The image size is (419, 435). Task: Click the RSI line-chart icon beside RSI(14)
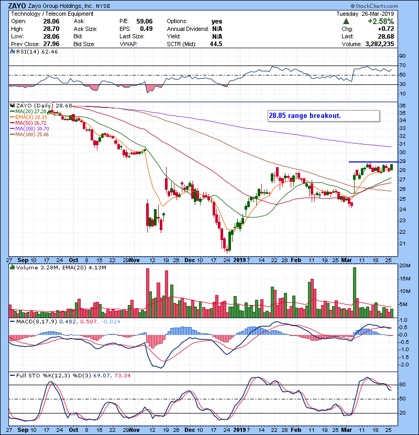(x=12, y=51)
